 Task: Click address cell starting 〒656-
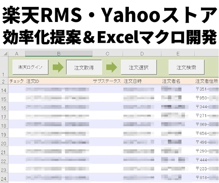point(207,133)
